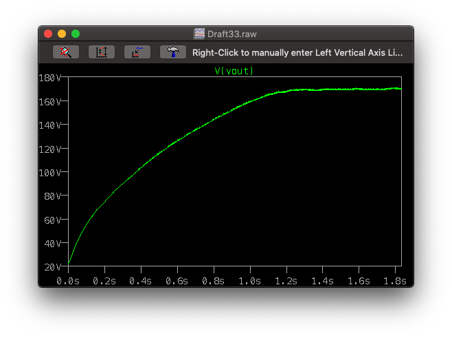Open the hammer control panel icon
The width and height of the screenshot is (452, 338).
[x=173, y=52]
